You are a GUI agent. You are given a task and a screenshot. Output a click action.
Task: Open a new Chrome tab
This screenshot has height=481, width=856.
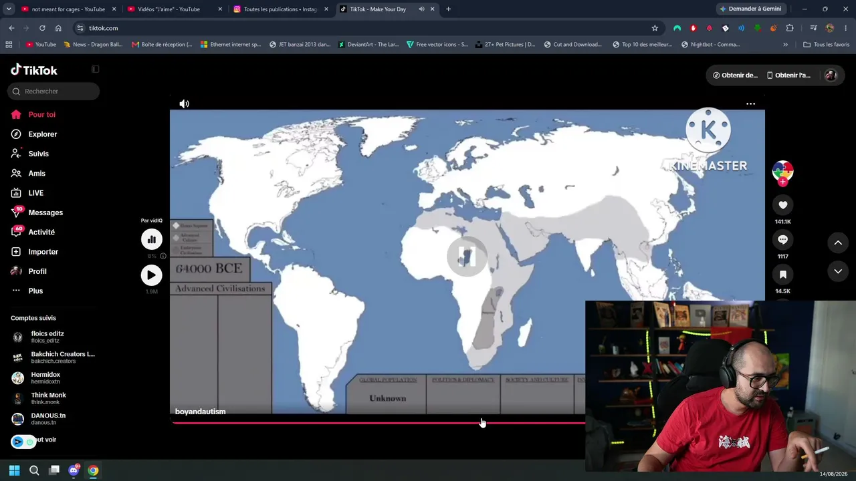pyautogui.click(x=448, y=9)
